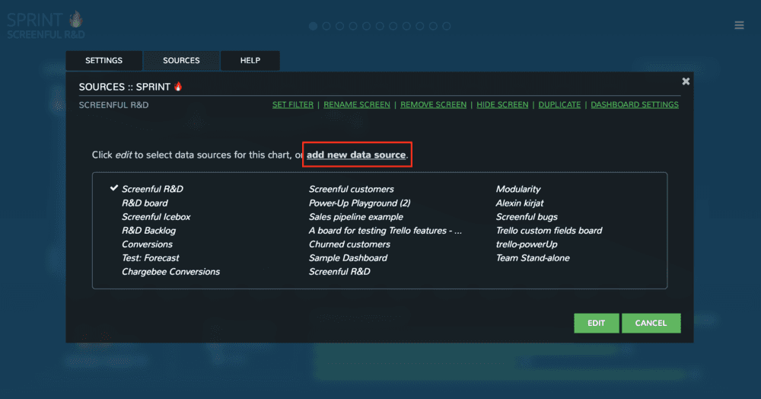Switch to the Sources tab
The width and height of the screenshot is (761, 399).
point(181,61)
